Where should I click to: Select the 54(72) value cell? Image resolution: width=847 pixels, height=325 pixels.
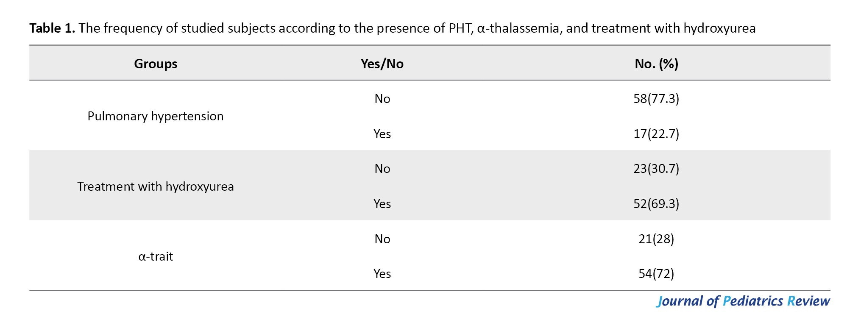tap(656, 274)
